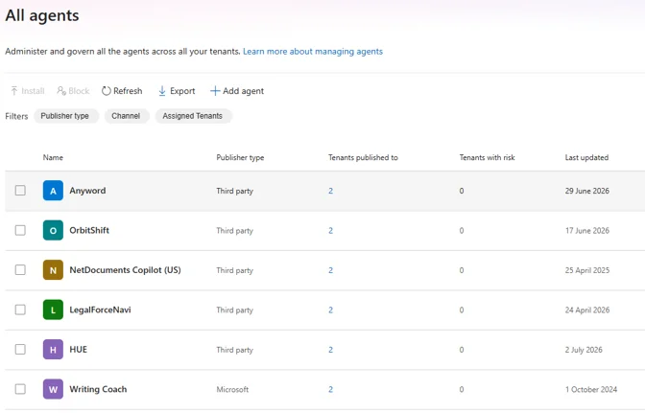645x413 pixels.
Task: Click the purple HUE 'H' agent icon
Action: [x=53, y=350]
